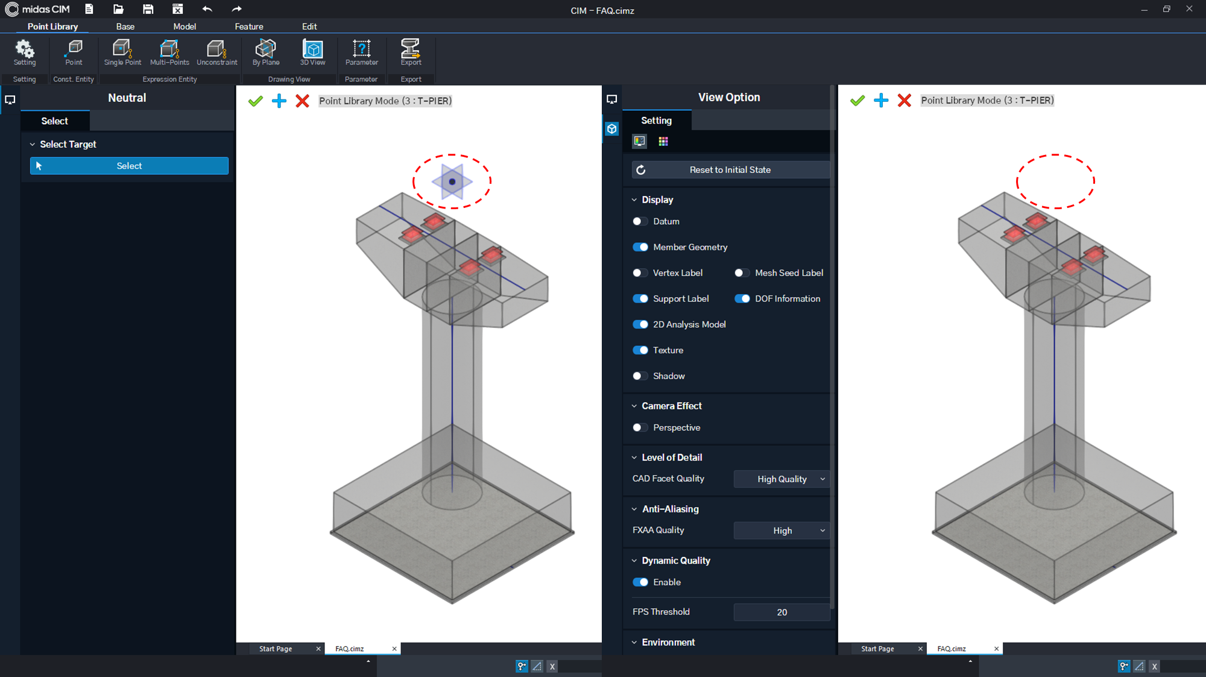
Task: Open the CAD Facet Quality dropdown
Action: click(x=781, y=479)
